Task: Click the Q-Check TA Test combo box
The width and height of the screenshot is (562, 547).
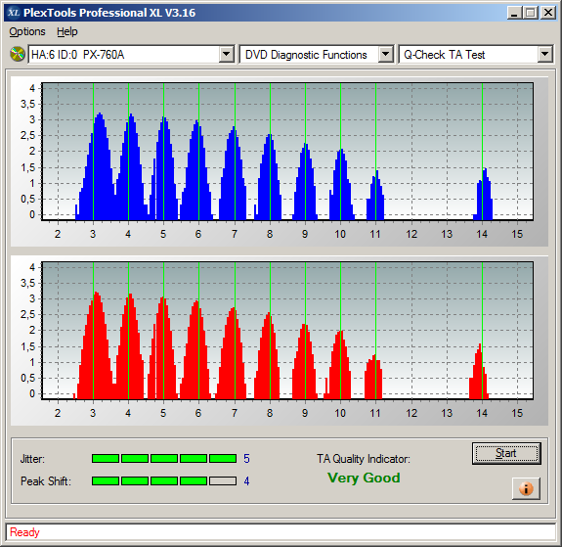Action: point(476,55)
